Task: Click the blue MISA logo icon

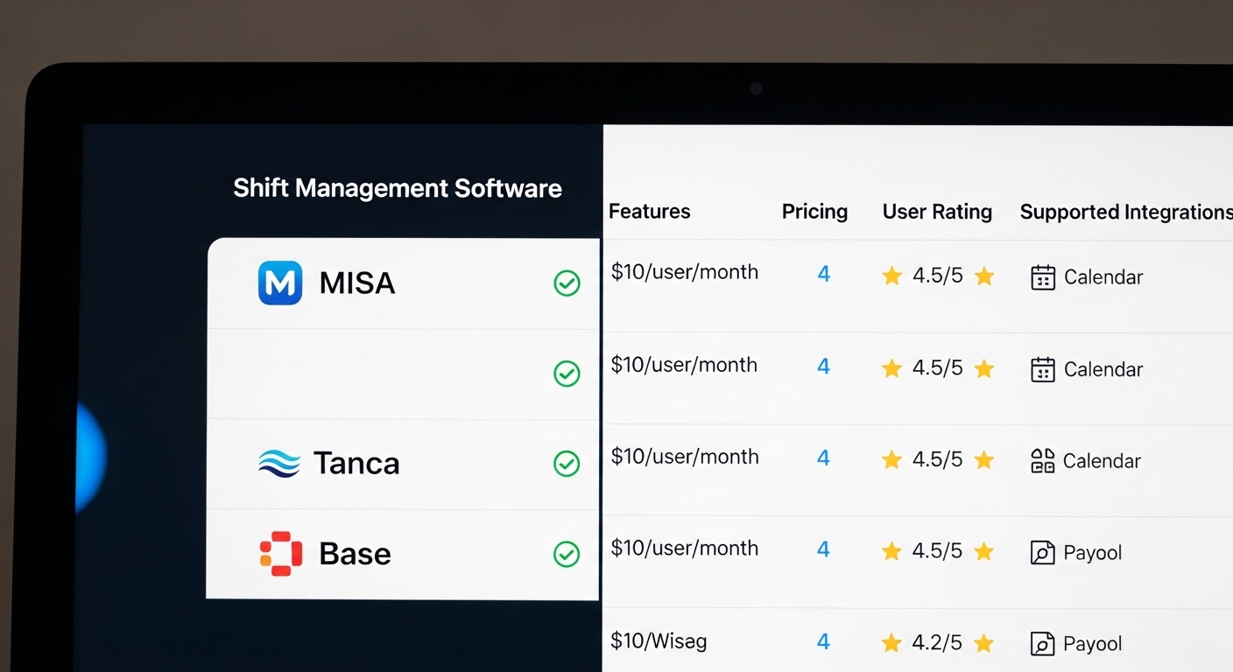Action: tap(280, 283)
